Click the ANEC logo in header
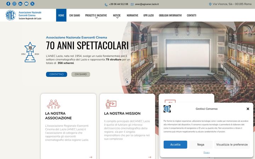255x159 pixels. [11, 15]
